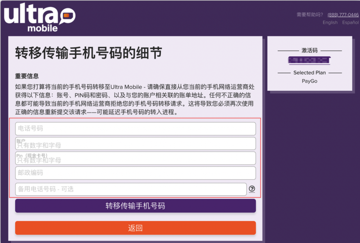
Task: Select the blurred activation code value
Action: coord(309,60)
